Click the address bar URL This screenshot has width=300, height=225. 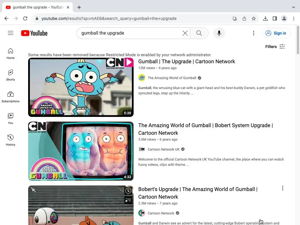(x=109, y=18)
